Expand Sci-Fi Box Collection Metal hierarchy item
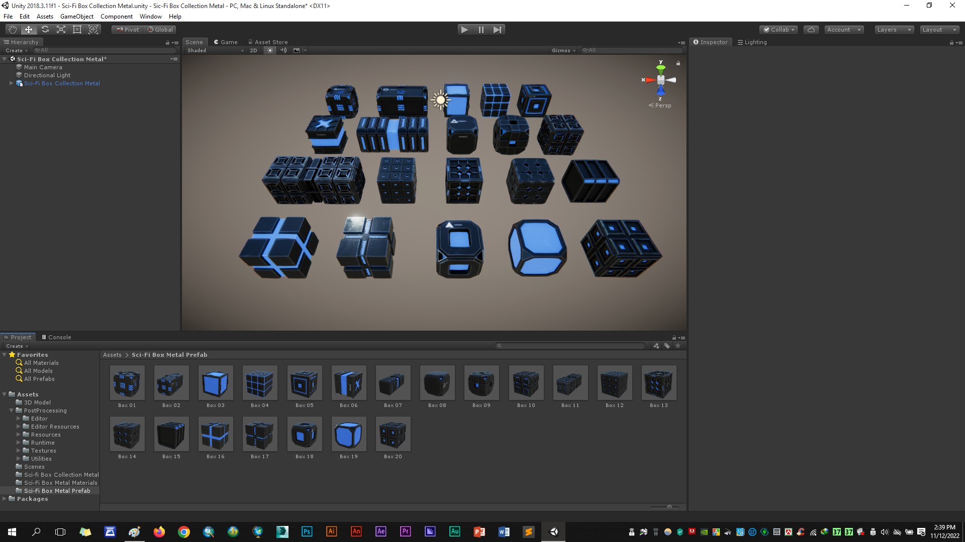 (11, 83)
